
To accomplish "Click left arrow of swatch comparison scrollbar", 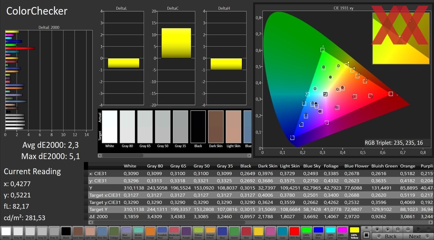I will (x=100, y=155).
